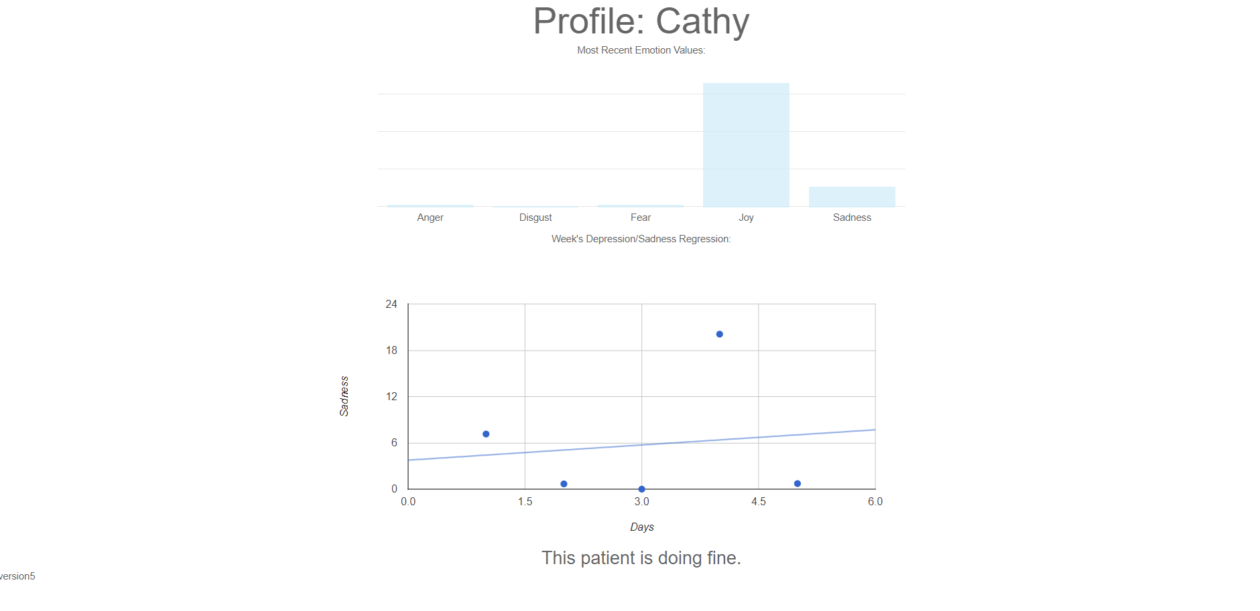The image size is (1260, 611).
Task: Select the Sadness bar in emotion chart
Action: coord(852,197)
